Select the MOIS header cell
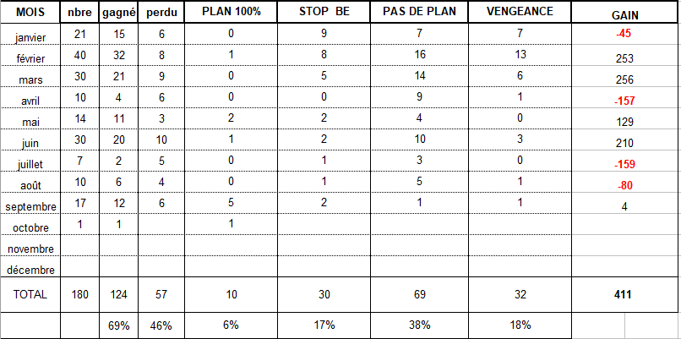 pos(30,12)
